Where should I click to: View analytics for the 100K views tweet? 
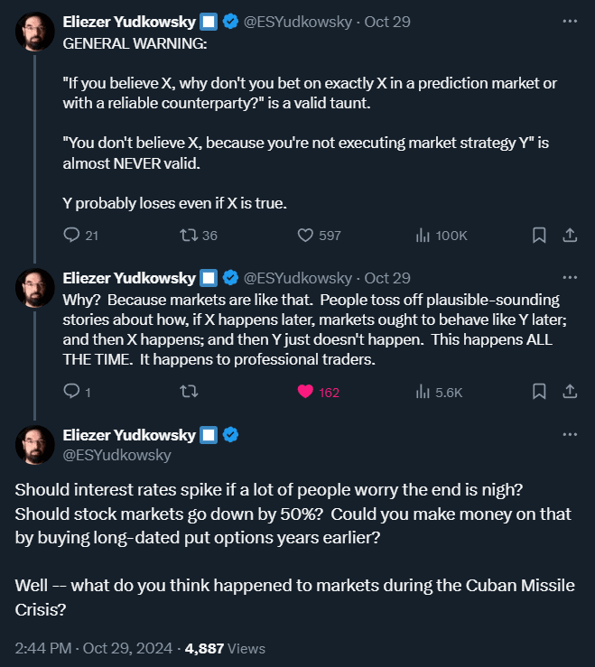[x=442, y=236]
